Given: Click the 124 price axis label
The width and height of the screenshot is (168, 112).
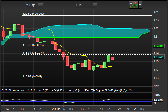Looking at the screenshot, I should [156, 12].
